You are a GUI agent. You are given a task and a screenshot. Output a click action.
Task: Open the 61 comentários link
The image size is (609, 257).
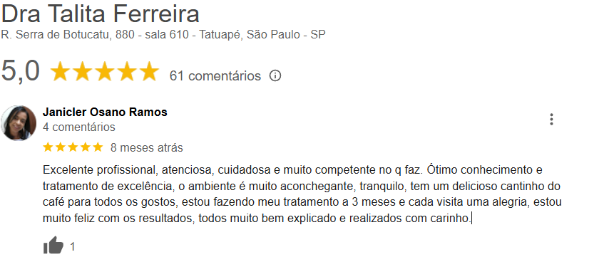tap(215, 76)
